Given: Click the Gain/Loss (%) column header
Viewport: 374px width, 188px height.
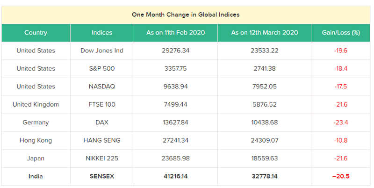Looking at the screenshot, I should pyautogui.click(x=341, y=33).
